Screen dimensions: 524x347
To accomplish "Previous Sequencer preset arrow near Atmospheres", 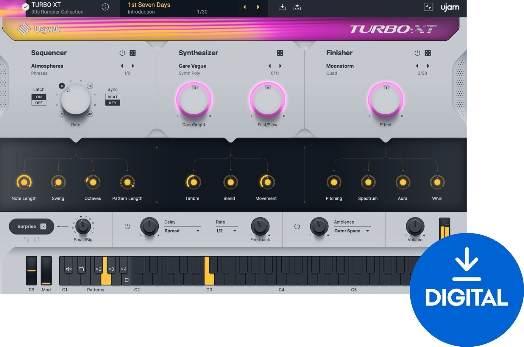I will pos(122,66).
